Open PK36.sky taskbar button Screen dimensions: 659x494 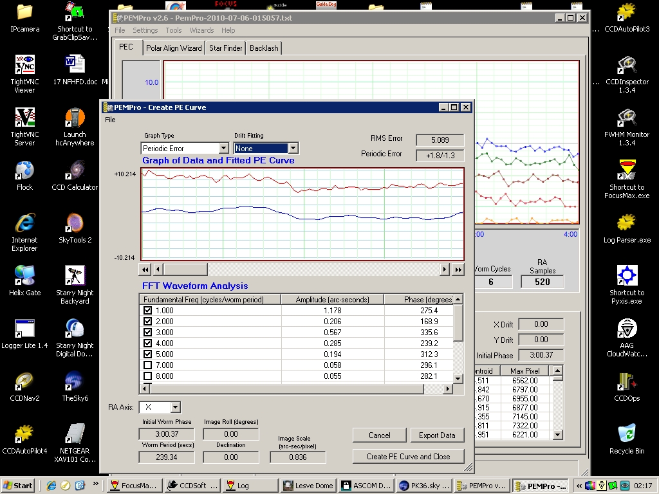coord(424,486)
